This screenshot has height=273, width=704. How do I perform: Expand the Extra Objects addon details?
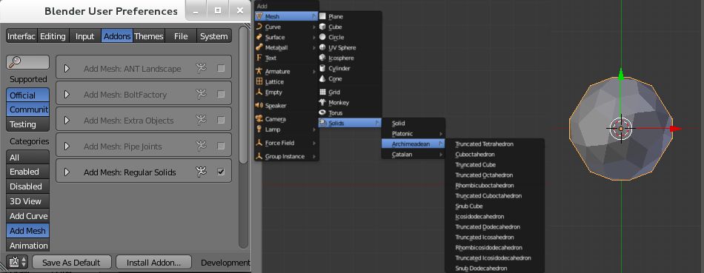[67, 120]
